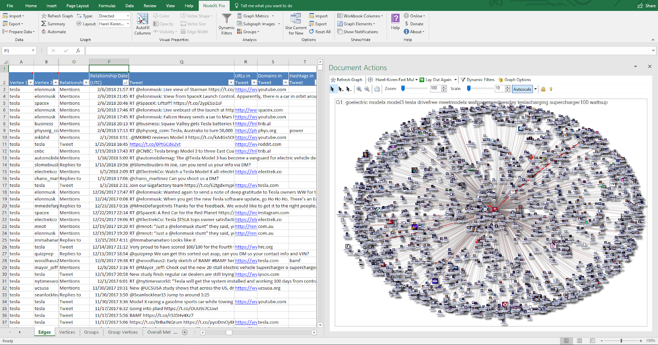Click the vertical scrollbar down arrow of sheet
The height and width of the screenshot is (345, 658).
[x=320, y=325]
